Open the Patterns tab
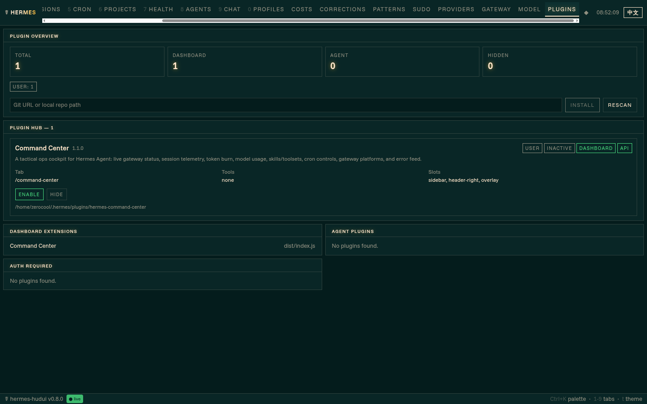Viewport: 647px width, 404px height. point(389,9)
